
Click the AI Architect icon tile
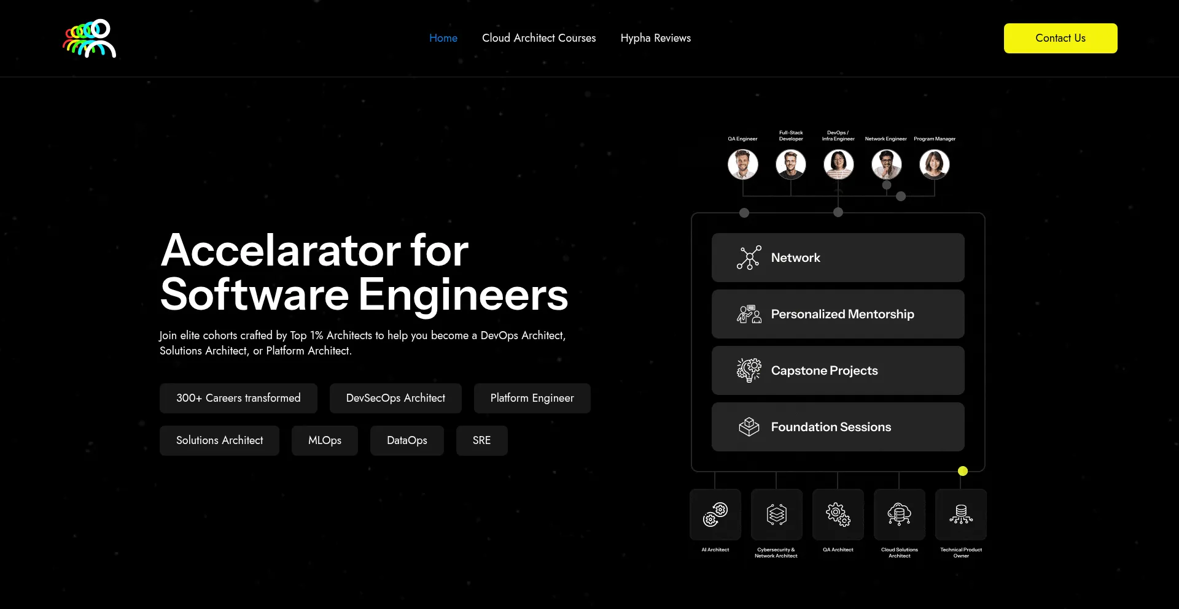pos(715,515)
